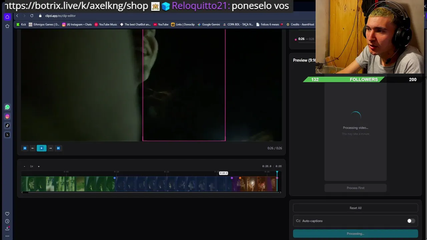
Task: Open WhatsApp from browser sidebar
Action: pyautogui.click(x=7, y=107)
